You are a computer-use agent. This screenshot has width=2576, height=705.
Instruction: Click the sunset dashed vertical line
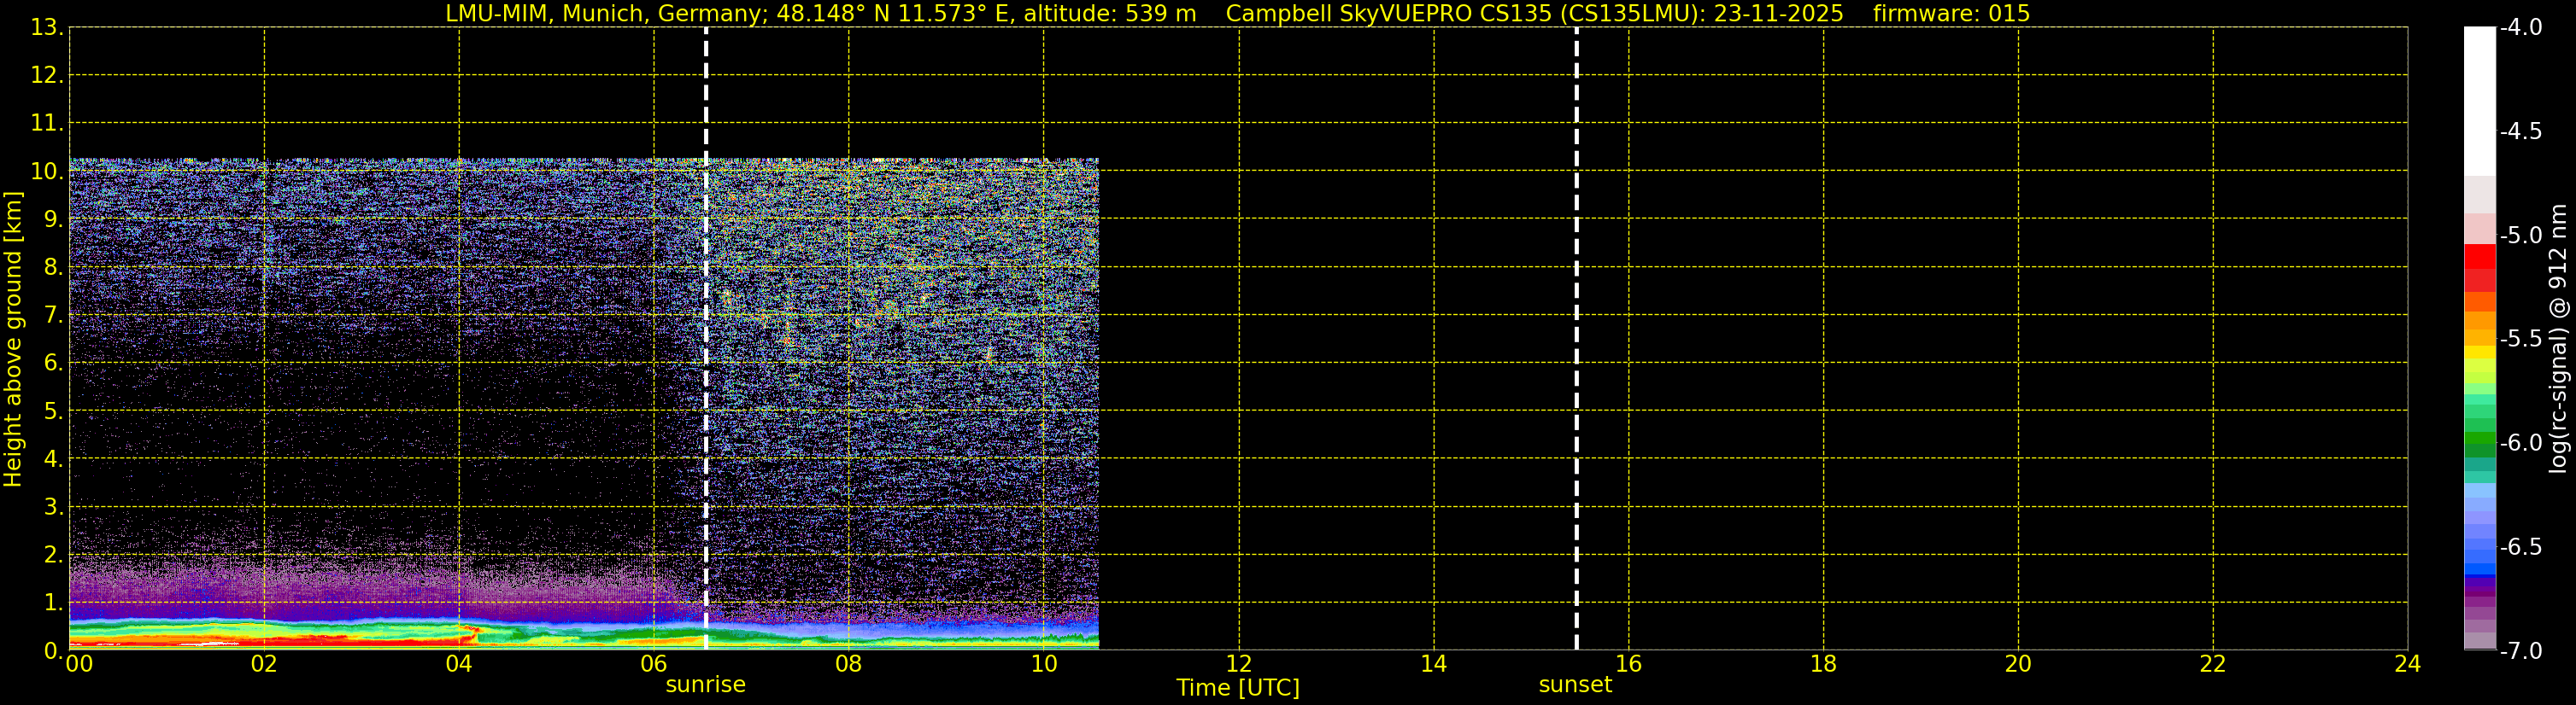[x=1576, y=339]
